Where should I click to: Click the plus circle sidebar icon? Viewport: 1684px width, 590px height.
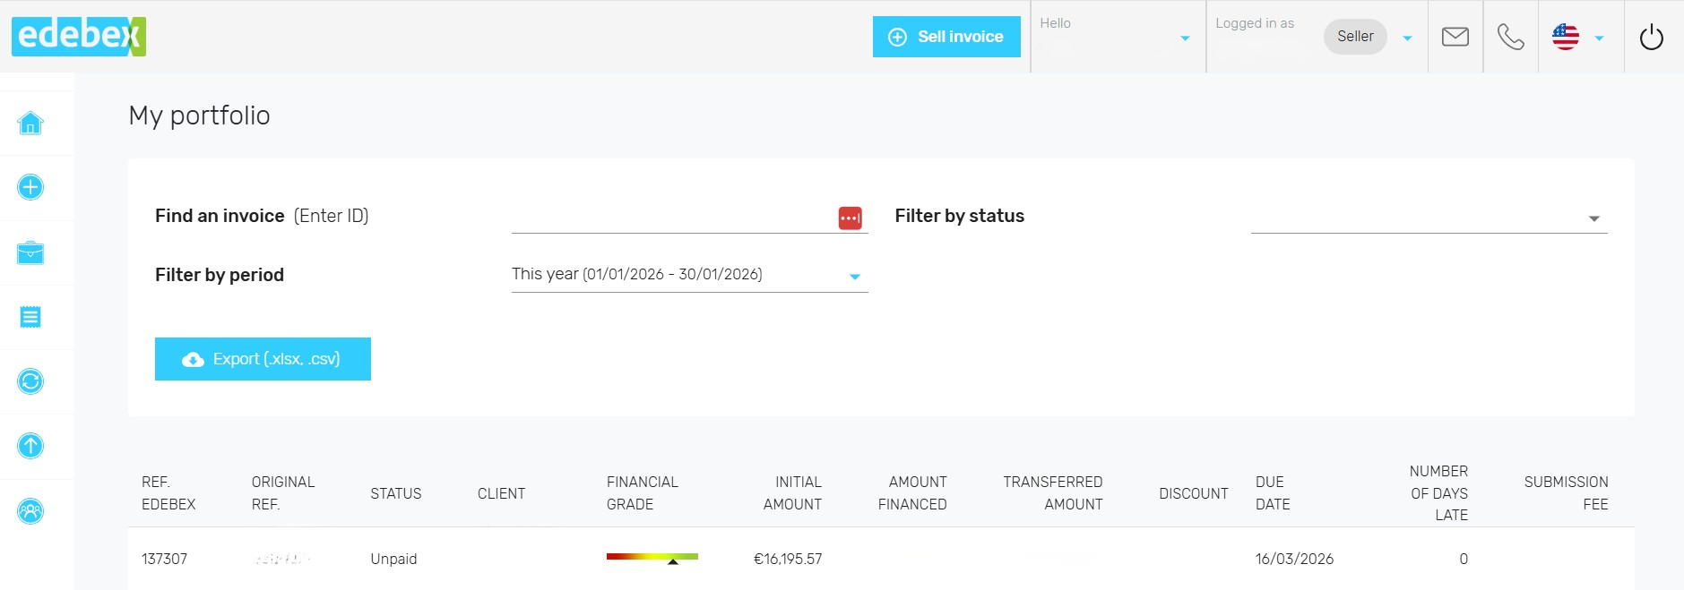[30, 187]
